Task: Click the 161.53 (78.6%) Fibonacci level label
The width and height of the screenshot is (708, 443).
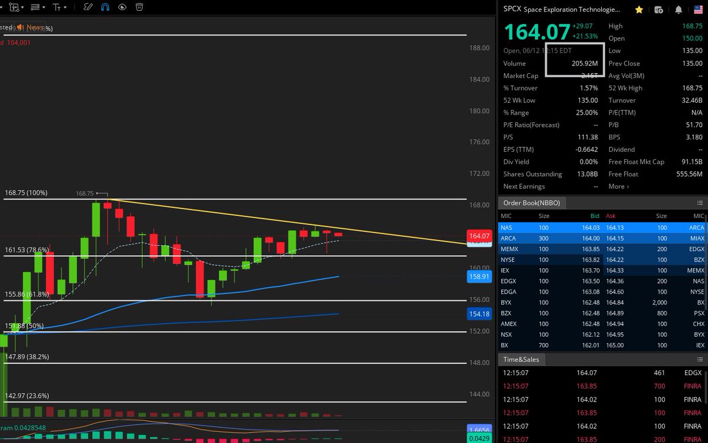Action: 27,250
